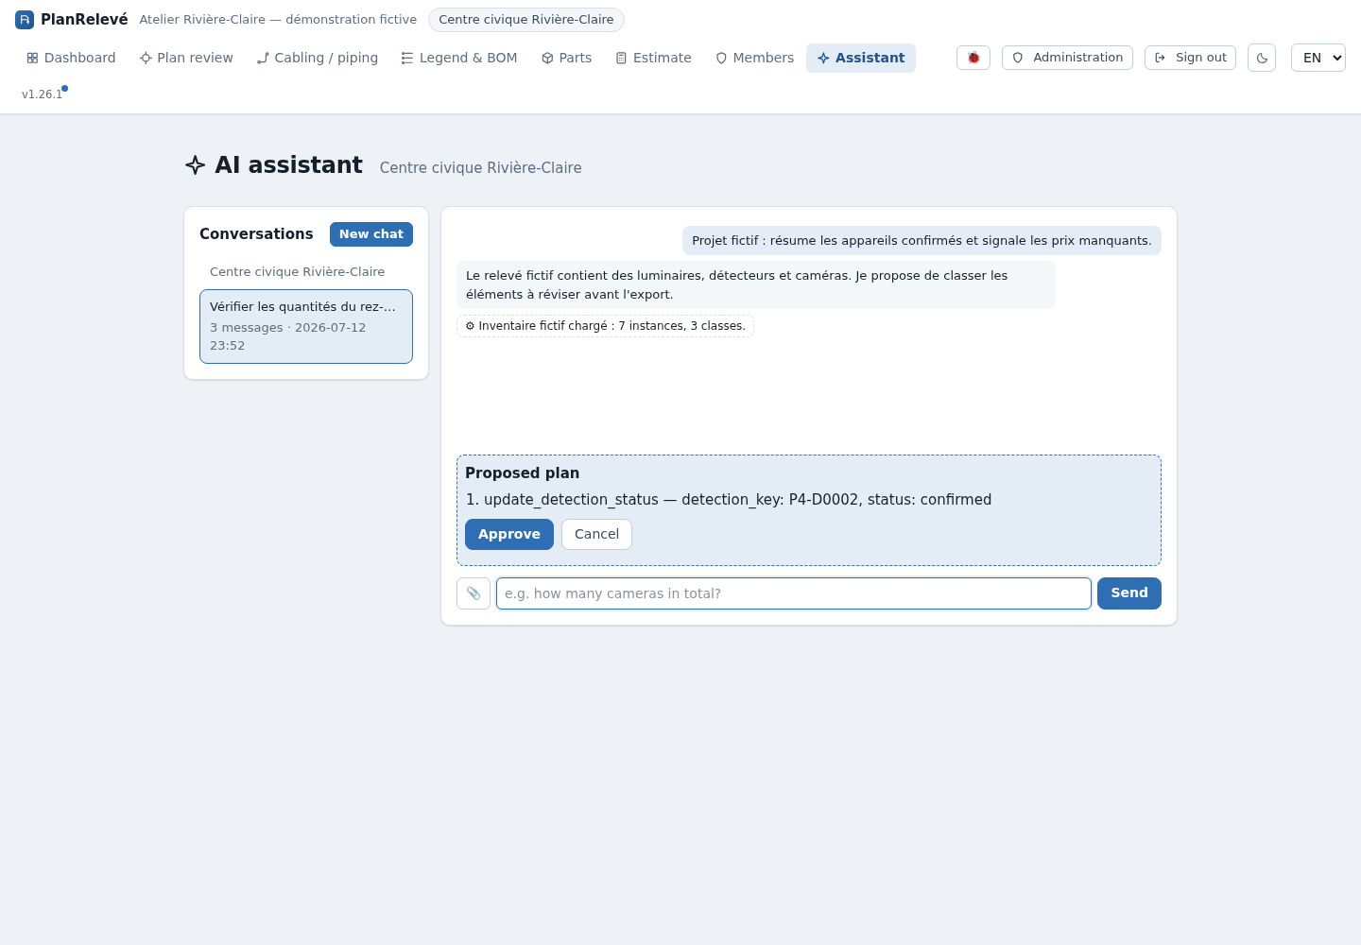Click the PlanRelevé logo icon
The image size is (1361, 945).
[x=25, y=20]
